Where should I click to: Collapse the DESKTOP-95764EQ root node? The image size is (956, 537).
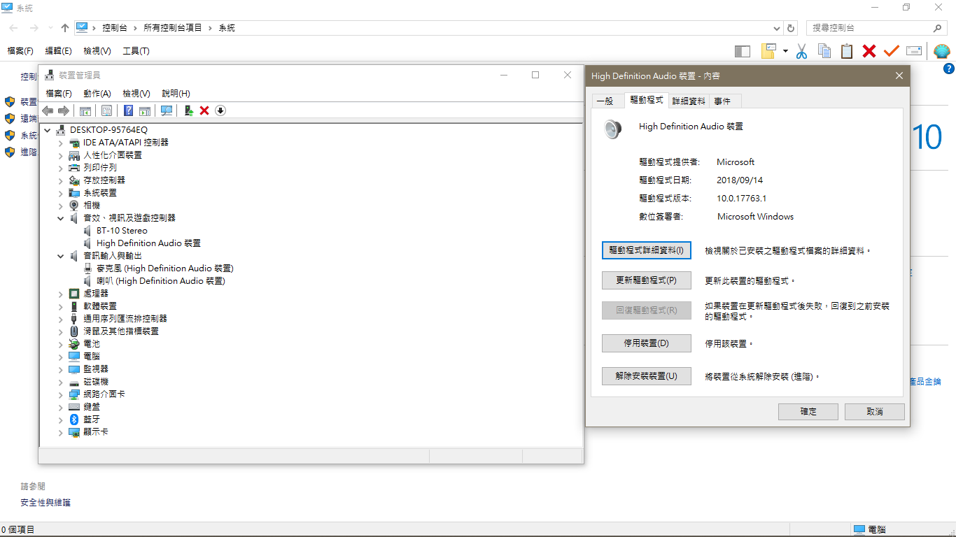(48, 130)
